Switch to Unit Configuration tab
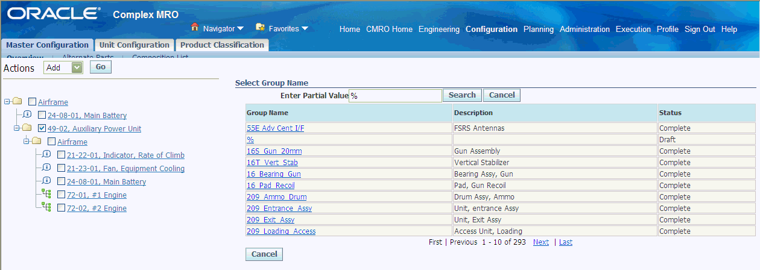 coord(134,45)
